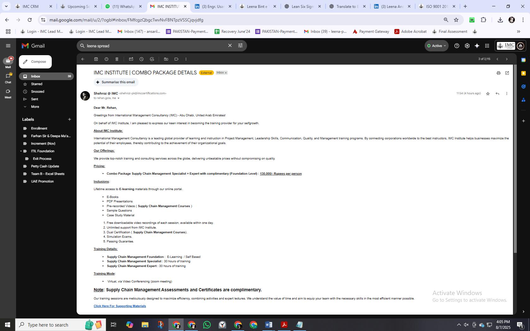Open Chat section in Gmail sidebar

(x=8, y=78)
